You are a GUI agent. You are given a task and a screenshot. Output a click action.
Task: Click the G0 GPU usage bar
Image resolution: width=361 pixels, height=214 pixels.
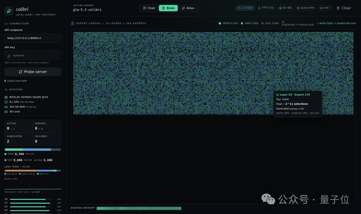point(31,199)
